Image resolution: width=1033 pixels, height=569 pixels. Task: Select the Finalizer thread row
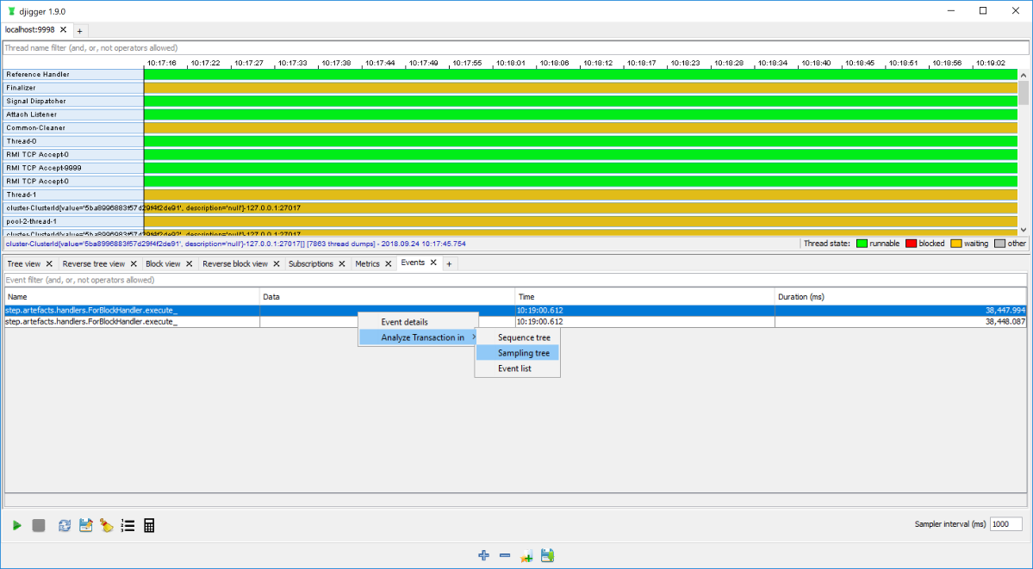coord(73,88)
